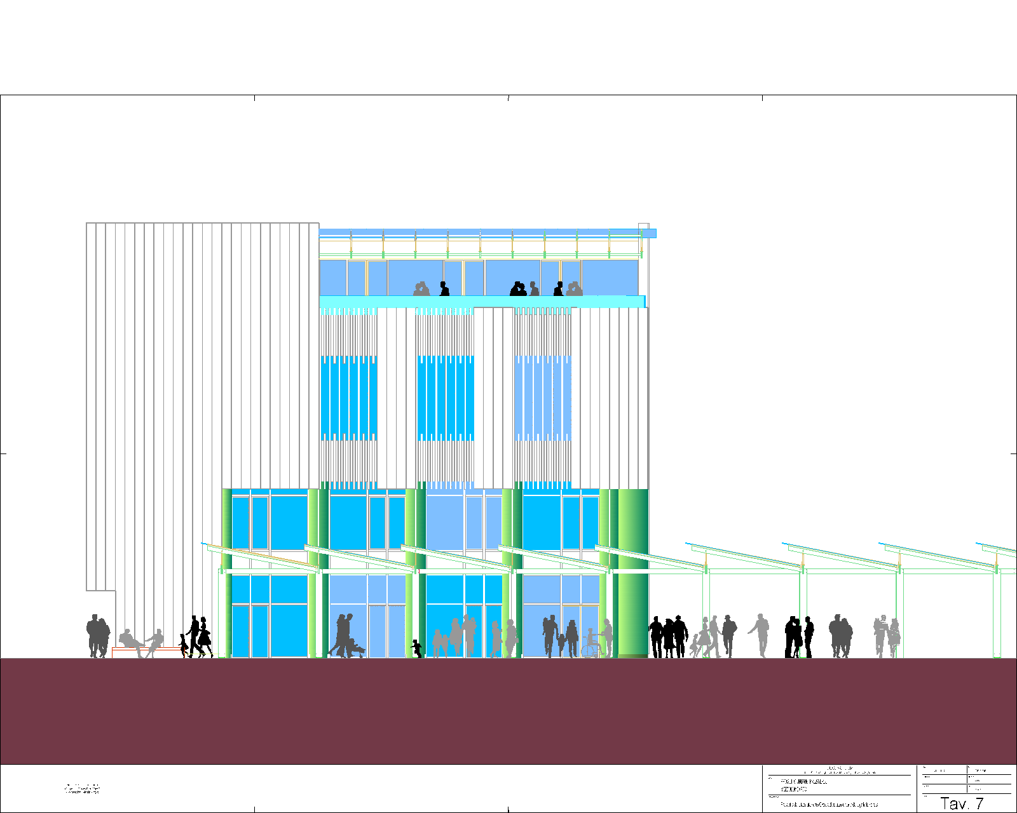This screenshot has height=813, width=1017.
Task: Select the drawing description line in title block
Action: point(829,804)
